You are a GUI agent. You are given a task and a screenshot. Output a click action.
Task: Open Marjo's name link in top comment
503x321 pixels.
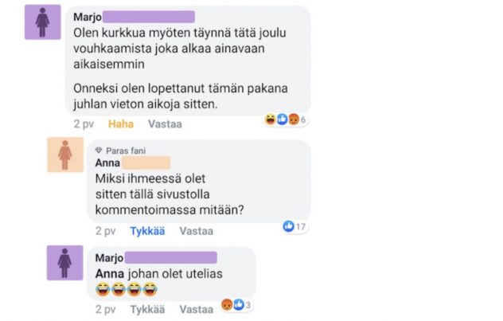coord(88,17)
